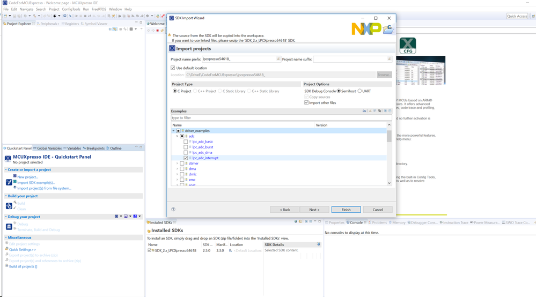Click the red link icon in main toolbar
This screenshot has width=536, height=297.
(163, 16)
